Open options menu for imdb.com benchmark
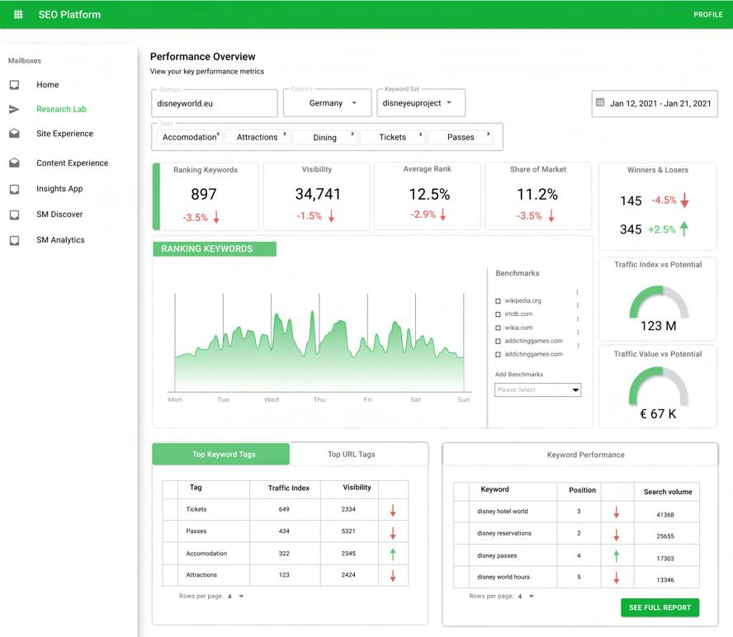 coord(578,305)
